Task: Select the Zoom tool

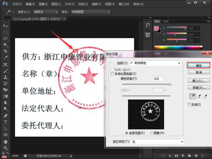Action: click(5, 148)
